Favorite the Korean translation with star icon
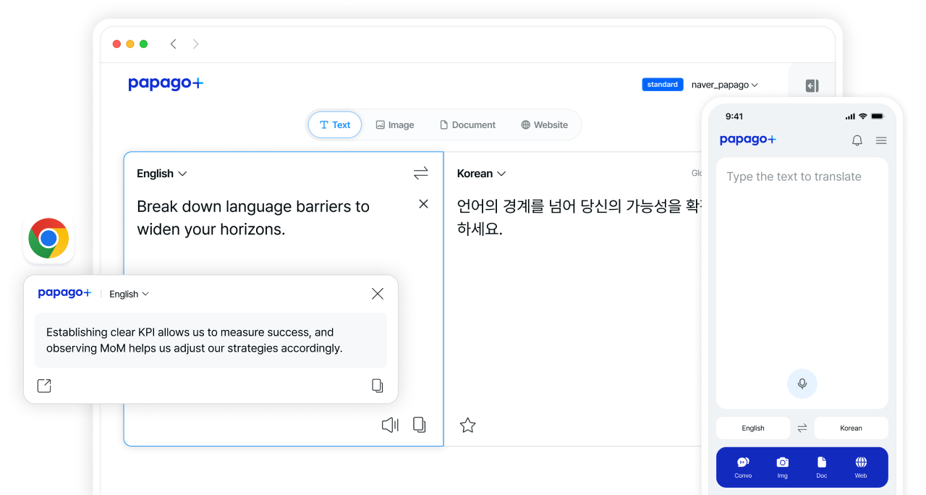Image resolution: width=926 pixels, height=495 pixels. [468, 426]
